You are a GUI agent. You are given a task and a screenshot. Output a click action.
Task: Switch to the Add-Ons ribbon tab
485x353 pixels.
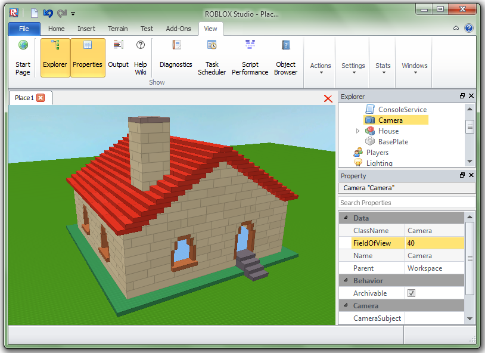point(179,29)
